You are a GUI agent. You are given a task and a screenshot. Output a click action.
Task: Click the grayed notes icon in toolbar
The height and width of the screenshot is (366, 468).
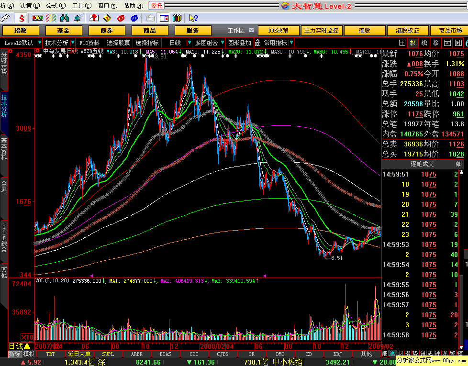pos(150,18)
